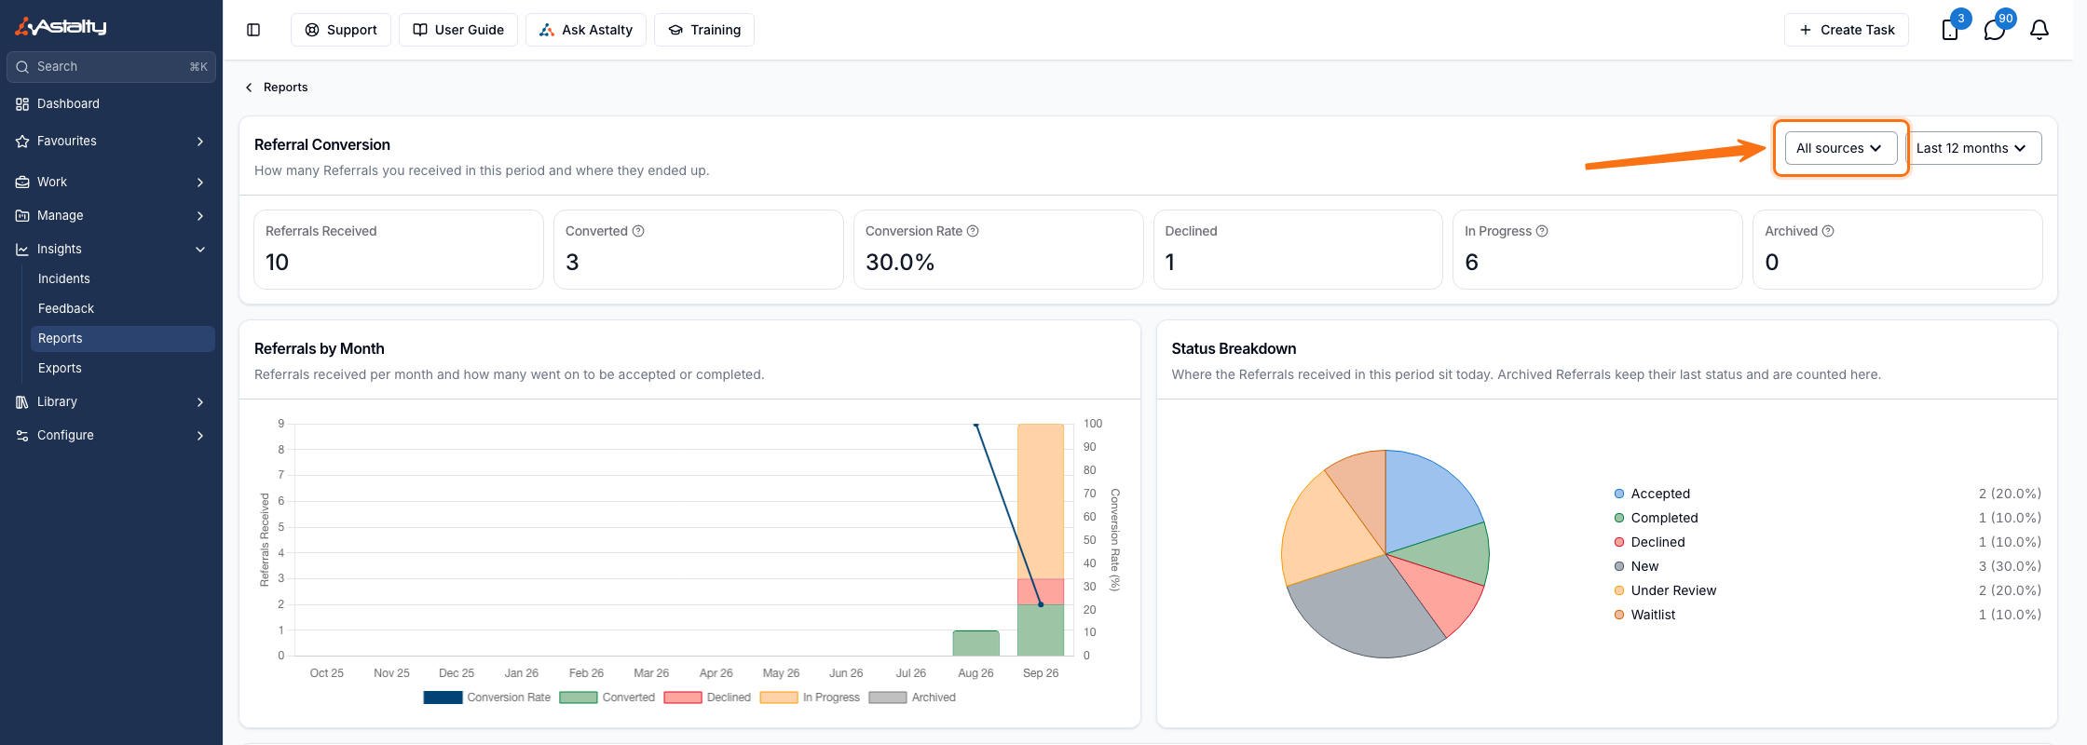Viewport: 2087px width, 745px height.
Task: Toggle the sidebar panel icon
Action: coord(253,30)
